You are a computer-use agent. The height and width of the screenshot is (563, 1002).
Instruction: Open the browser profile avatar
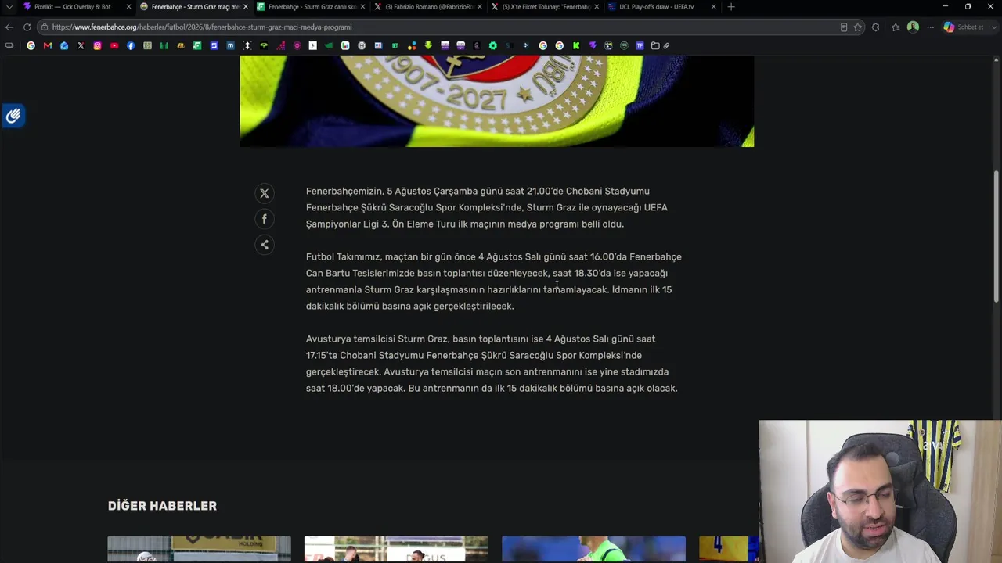pos(913,27)
